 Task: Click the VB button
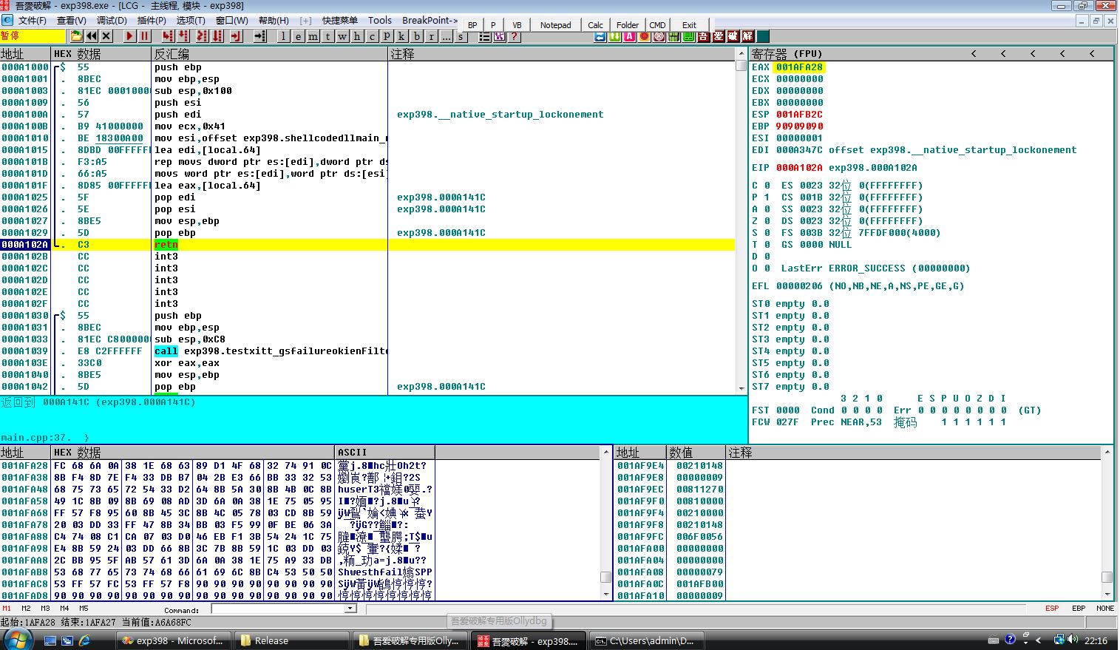point(517,25)
